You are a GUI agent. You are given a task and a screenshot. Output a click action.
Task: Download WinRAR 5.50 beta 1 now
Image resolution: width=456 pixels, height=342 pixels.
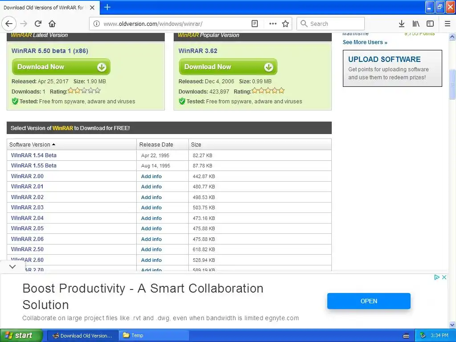click(61, 67)
